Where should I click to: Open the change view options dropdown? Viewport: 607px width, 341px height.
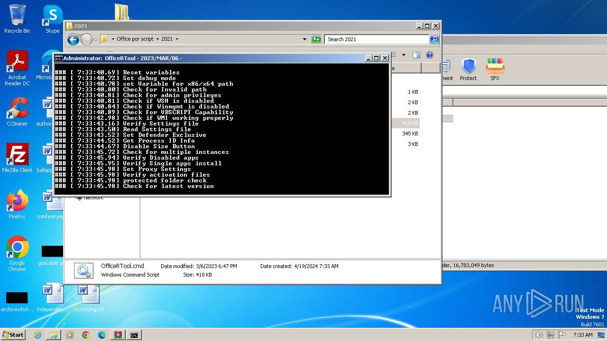[x=404, y=55]
